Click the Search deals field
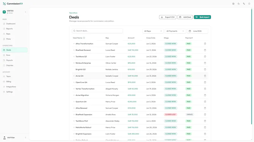Viewport: 254px width, 142px height. pyautogui.click(x=97, y=31)
